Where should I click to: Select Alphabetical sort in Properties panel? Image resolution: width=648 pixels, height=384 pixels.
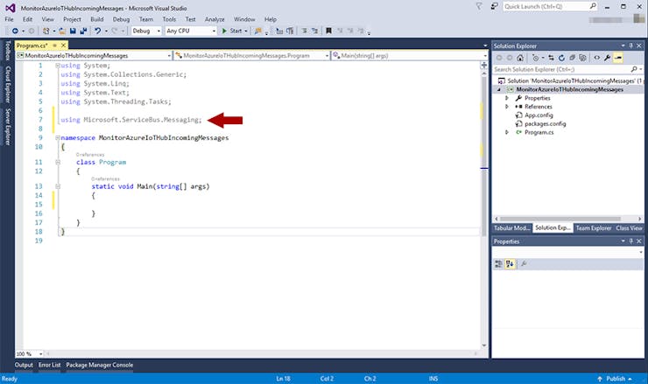click(x=510, y=264)
